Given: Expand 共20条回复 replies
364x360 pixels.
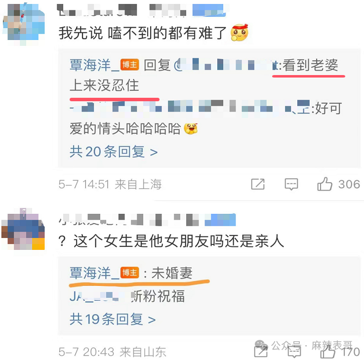Looking at the screenshot, I should [114, 152].
